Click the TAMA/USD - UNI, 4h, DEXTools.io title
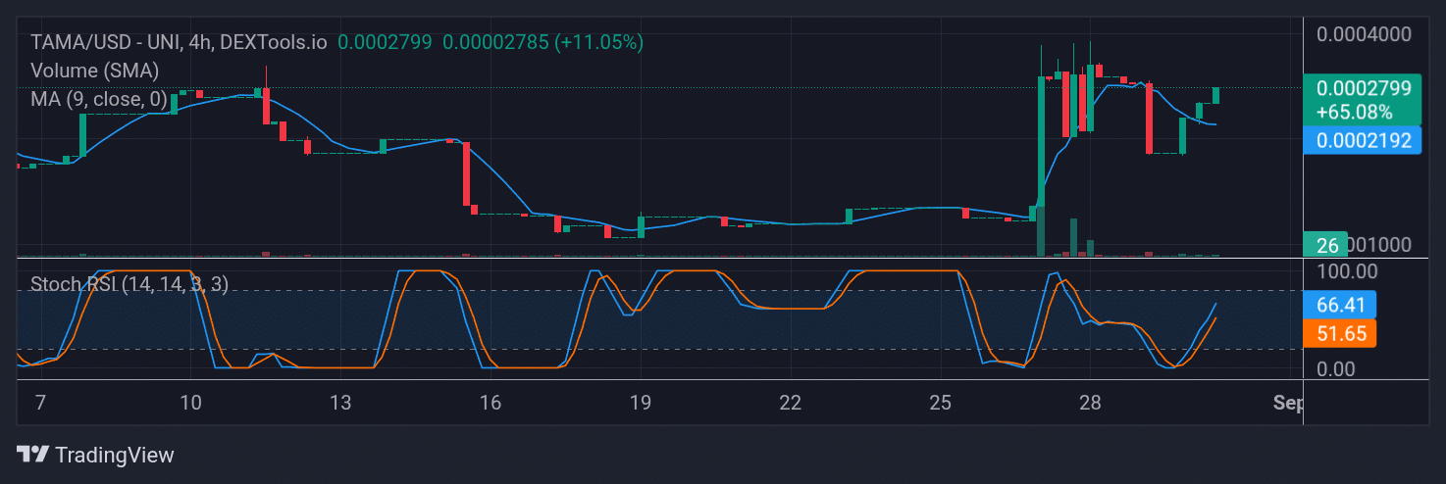This screenshot has height=484, width=1446. click(x=179, y=42)
